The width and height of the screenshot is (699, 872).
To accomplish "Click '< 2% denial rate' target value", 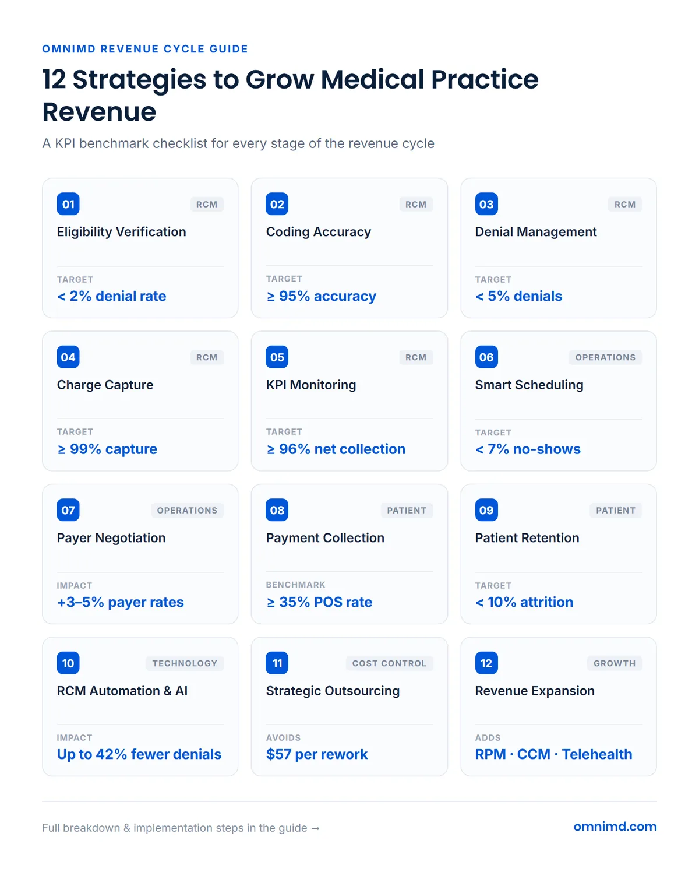I will point(112,296).
